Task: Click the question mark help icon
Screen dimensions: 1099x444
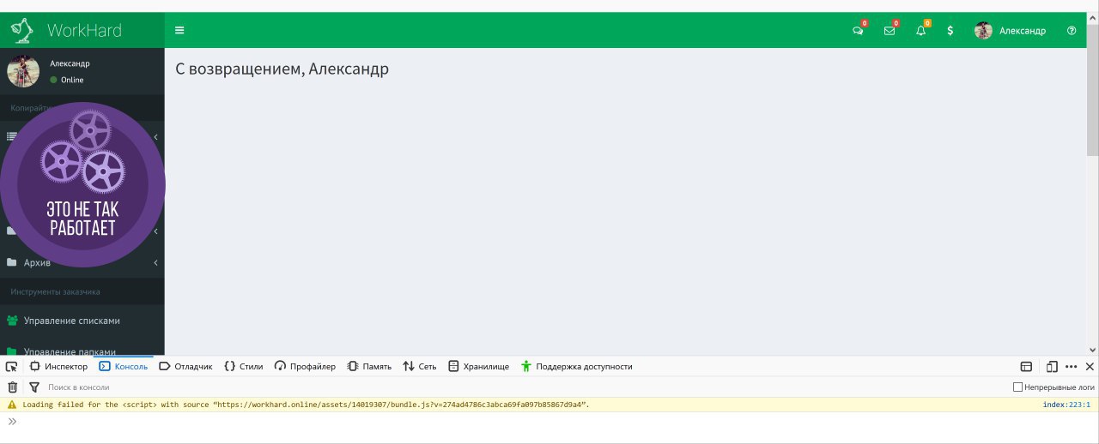Action: pyautogui.click(x=1072, y=31)
